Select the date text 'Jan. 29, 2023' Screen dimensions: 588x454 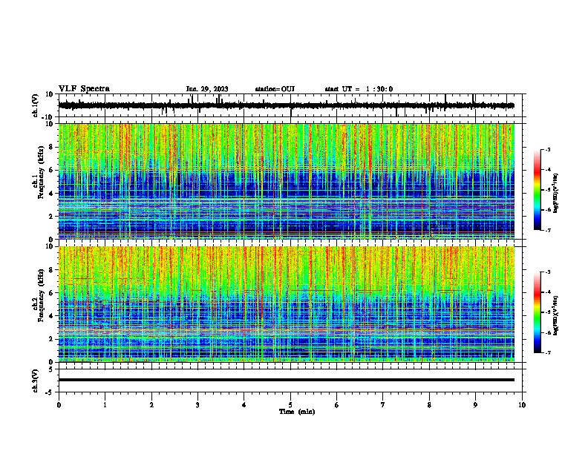(207, 89)
